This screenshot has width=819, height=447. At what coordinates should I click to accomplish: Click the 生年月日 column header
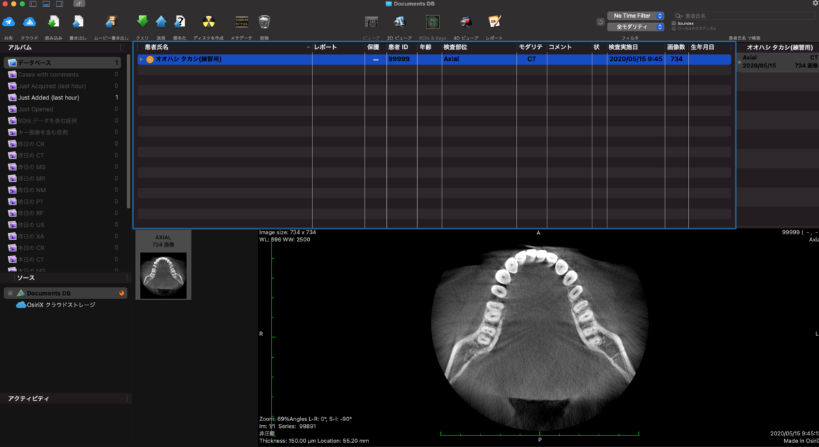[x=710, y=48]
